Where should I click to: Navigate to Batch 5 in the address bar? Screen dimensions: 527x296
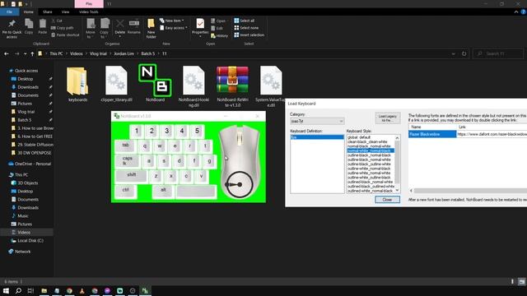click(x=148, y=53)
